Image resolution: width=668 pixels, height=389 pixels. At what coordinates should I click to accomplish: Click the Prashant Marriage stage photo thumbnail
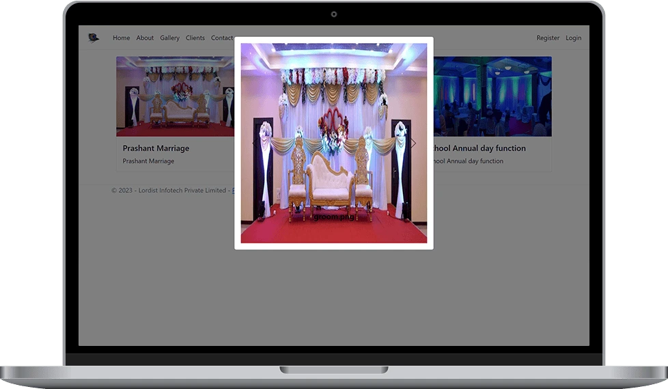point(175,96)
